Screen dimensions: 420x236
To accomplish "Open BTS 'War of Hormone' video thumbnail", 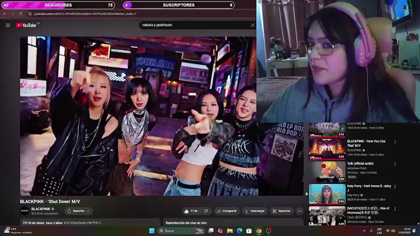I will click(x=327, y=216).
